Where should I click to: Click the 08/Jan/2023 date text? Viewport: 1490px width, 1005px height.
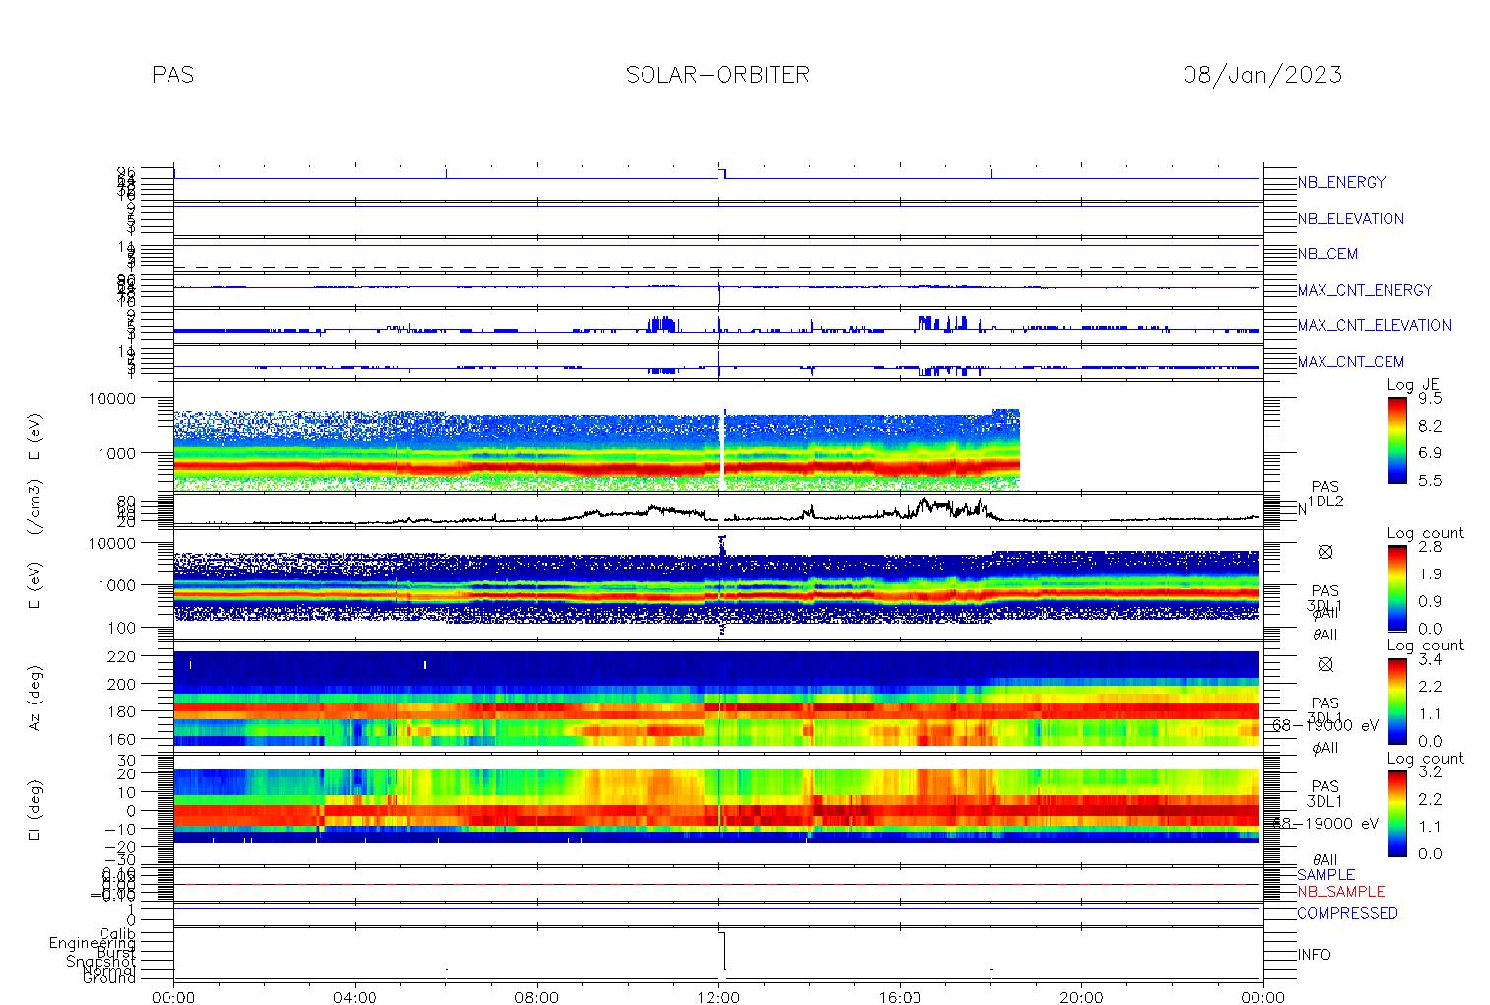coord(1262,75)
